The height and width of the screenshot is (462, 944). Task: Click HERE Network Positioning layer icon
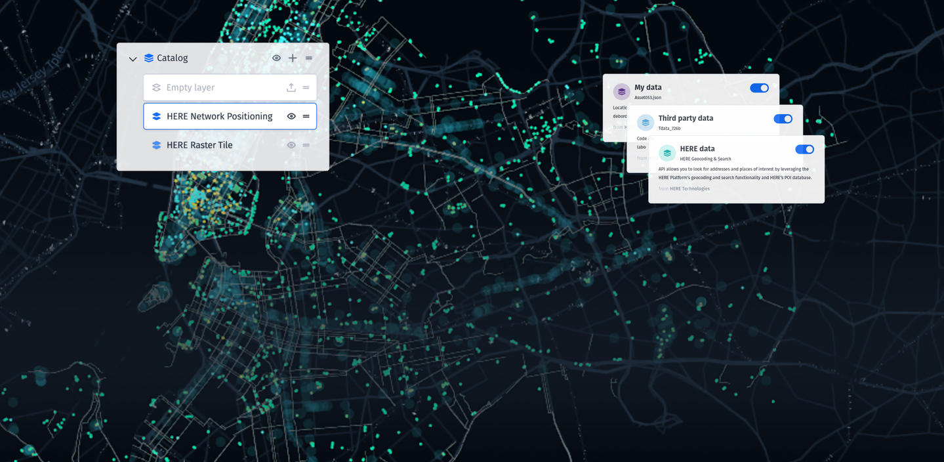[156, 116]
